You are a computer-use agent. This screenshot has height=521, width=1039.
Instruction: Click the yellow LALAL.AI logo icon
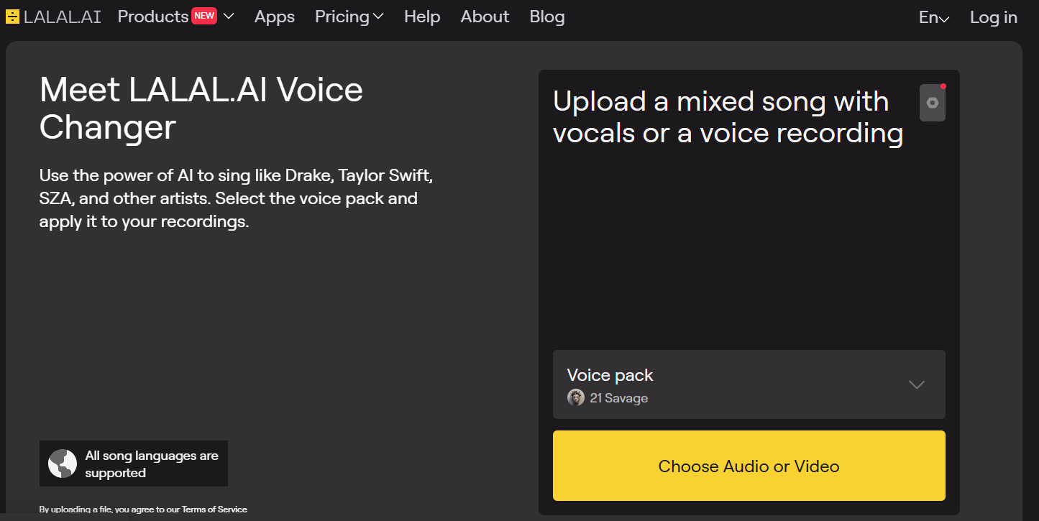pos(12,17)
